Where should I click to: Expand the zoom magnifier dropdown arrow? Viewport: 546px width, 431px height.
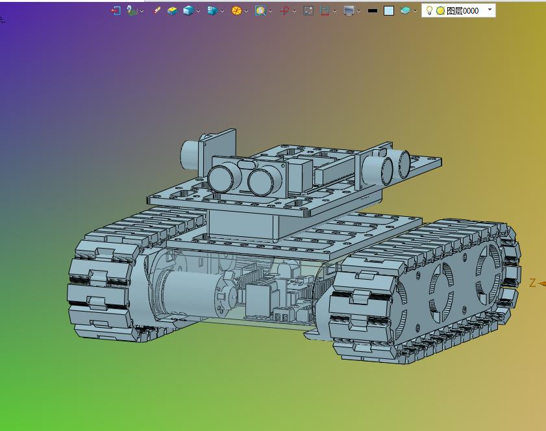pyautogui.click(x=270, y=11)
